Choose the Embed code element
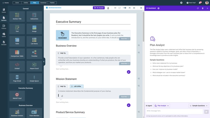The image size is (210, 118). point(17,66)
